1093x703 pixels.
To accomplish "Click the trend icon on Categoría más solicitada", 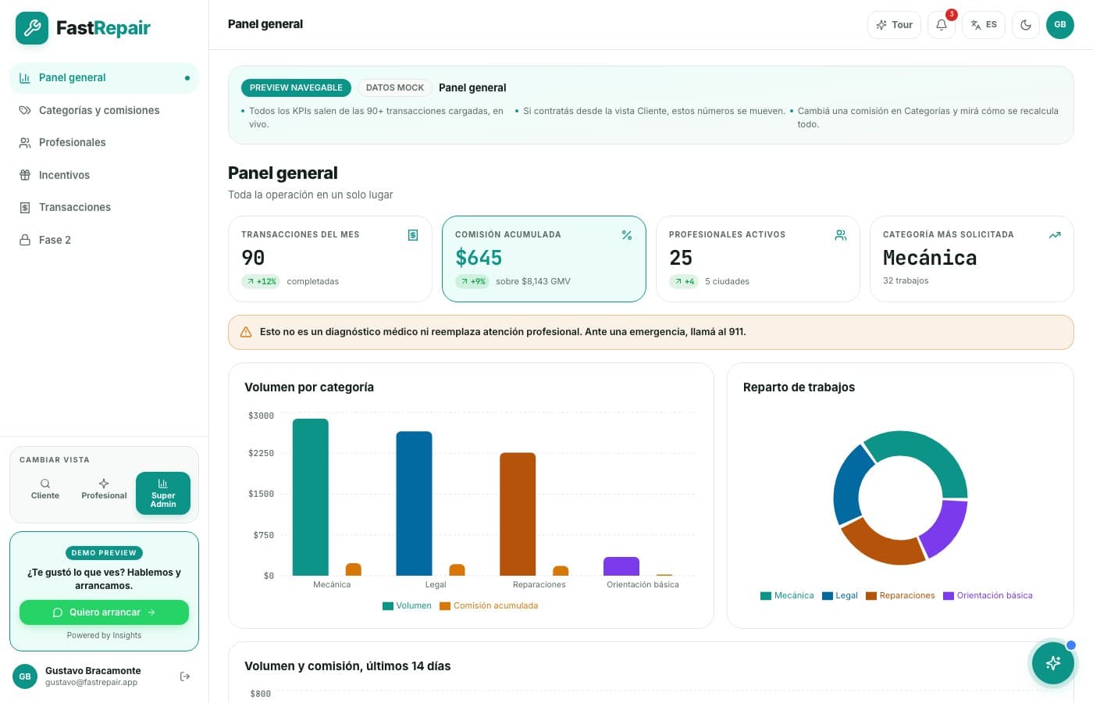I will (x=1055, y=235).
